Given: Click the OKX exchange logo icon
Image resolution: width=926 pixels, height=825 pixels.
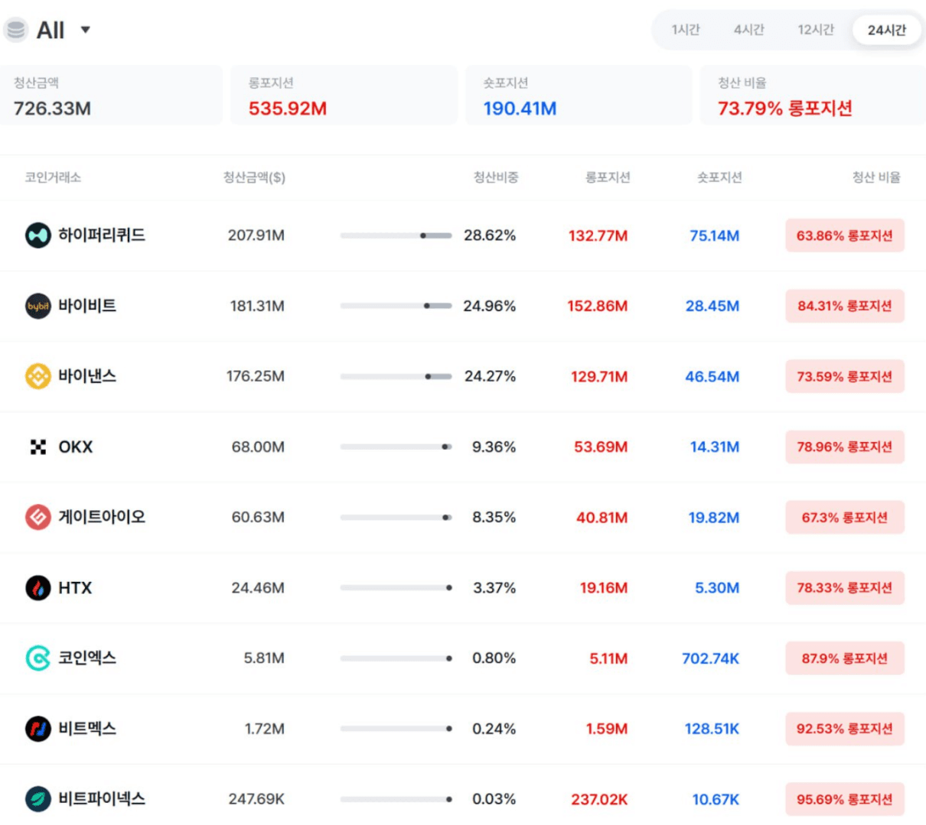Looking at the screenshot, I should (37, 447).
